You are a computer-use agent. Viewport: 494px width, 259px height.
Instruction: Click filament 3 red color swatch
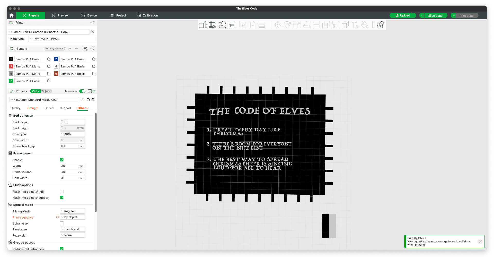(11, 66)
